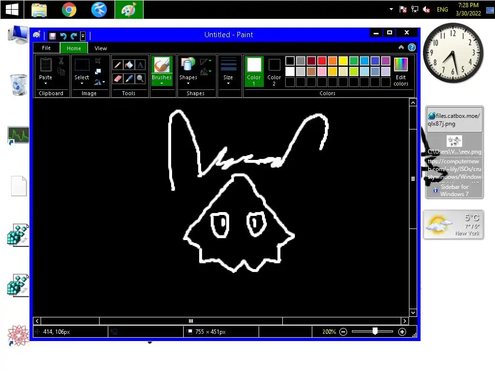
Task: Minimize the ribbon with the up chevron
Action: tap(401, 47)
